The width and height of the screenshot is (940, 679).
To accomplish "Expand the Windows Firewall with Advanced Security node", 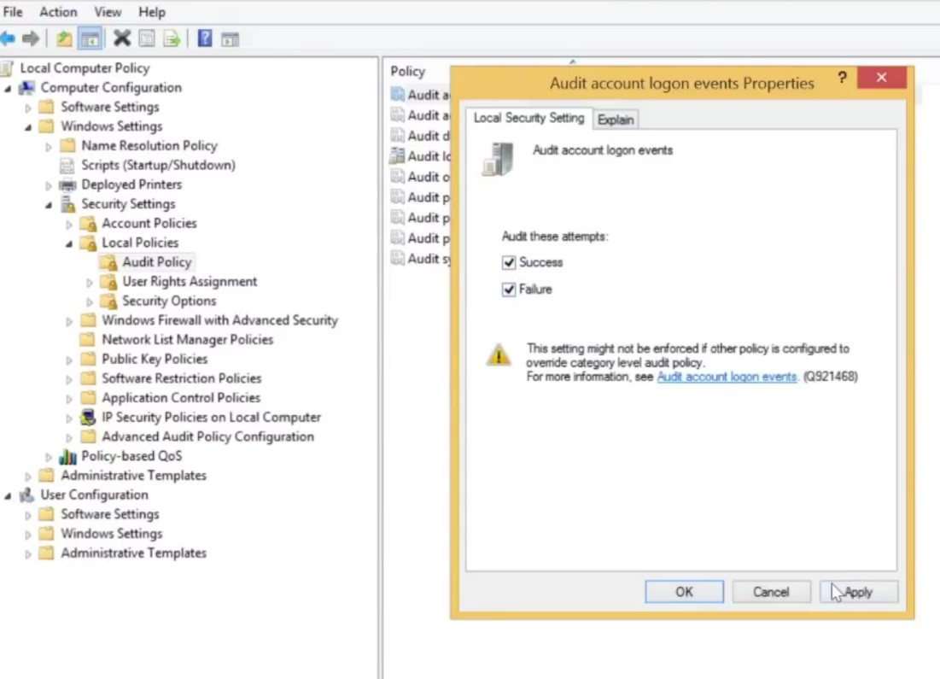I will point(69,321).
